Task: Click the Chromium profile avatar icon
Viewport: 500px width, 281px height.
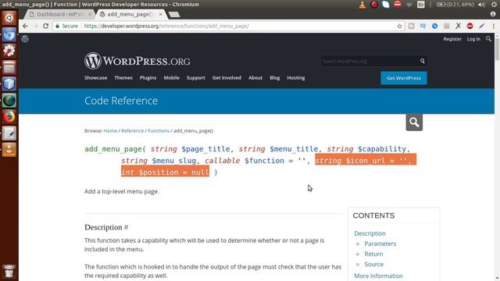Action: pos(493,14)
